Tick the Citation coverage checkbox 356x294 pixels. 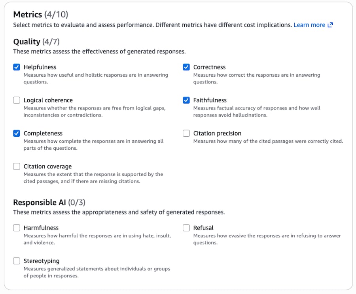[x=17, y=167]
